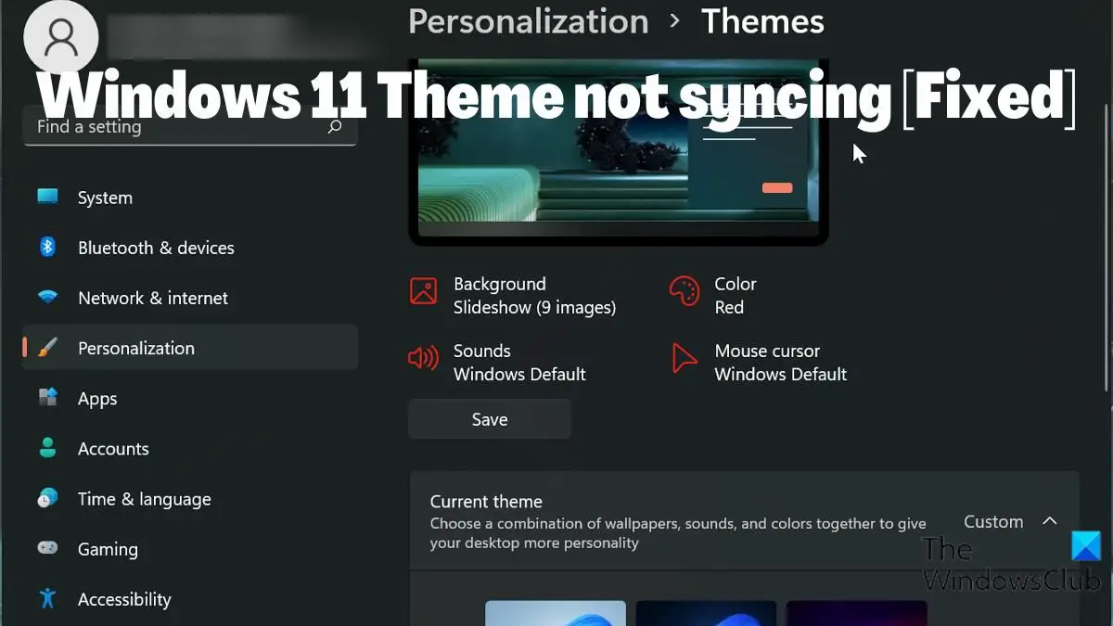Open the Accessibility settings category

click(190, 599)
